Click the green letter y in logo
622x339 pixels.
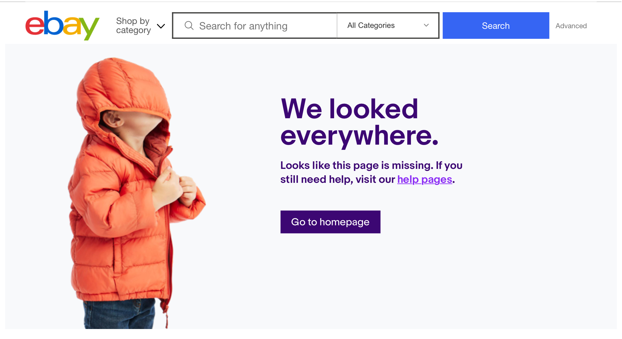[x=90, y=29]
